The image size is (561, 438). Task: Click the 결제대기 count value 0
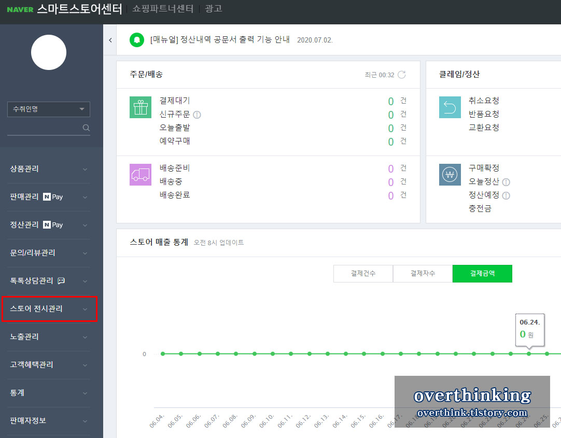tap(391, 102)
